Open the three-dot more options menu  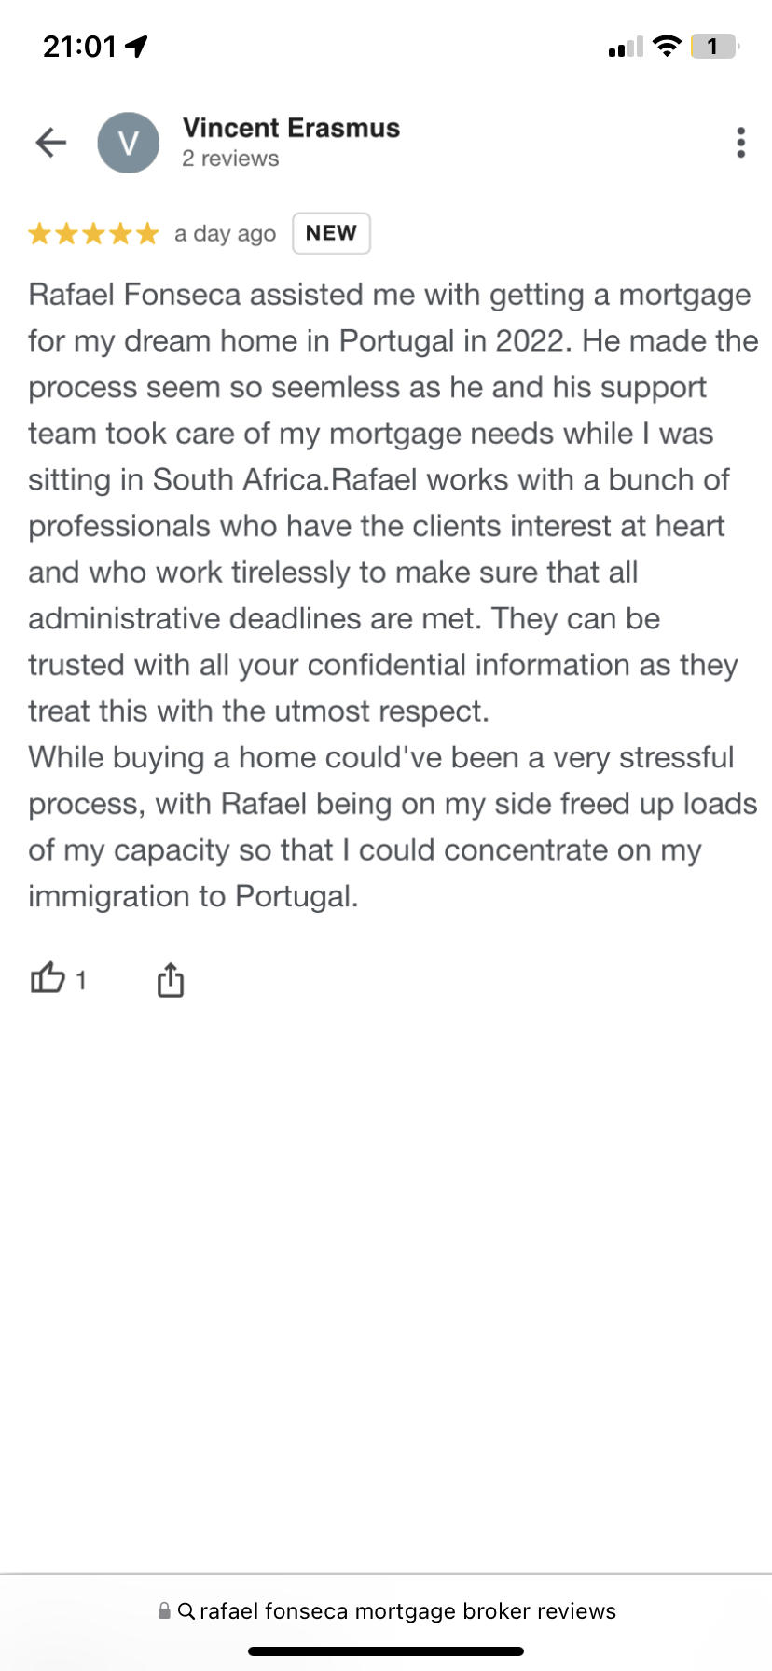(740, 143)
